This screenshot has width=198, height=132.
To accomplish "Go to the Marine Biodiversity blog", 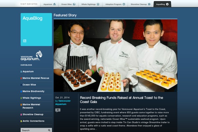I will point(33,91).
